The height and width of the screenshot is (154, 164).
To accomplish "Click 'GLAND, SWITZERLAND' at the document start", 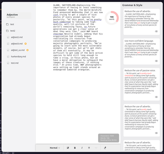I will (64, 5).
